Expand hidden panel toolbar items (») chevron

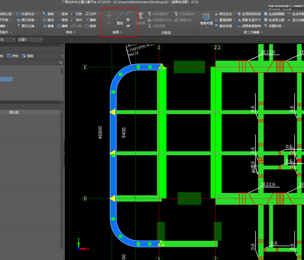tap(62, 56)
